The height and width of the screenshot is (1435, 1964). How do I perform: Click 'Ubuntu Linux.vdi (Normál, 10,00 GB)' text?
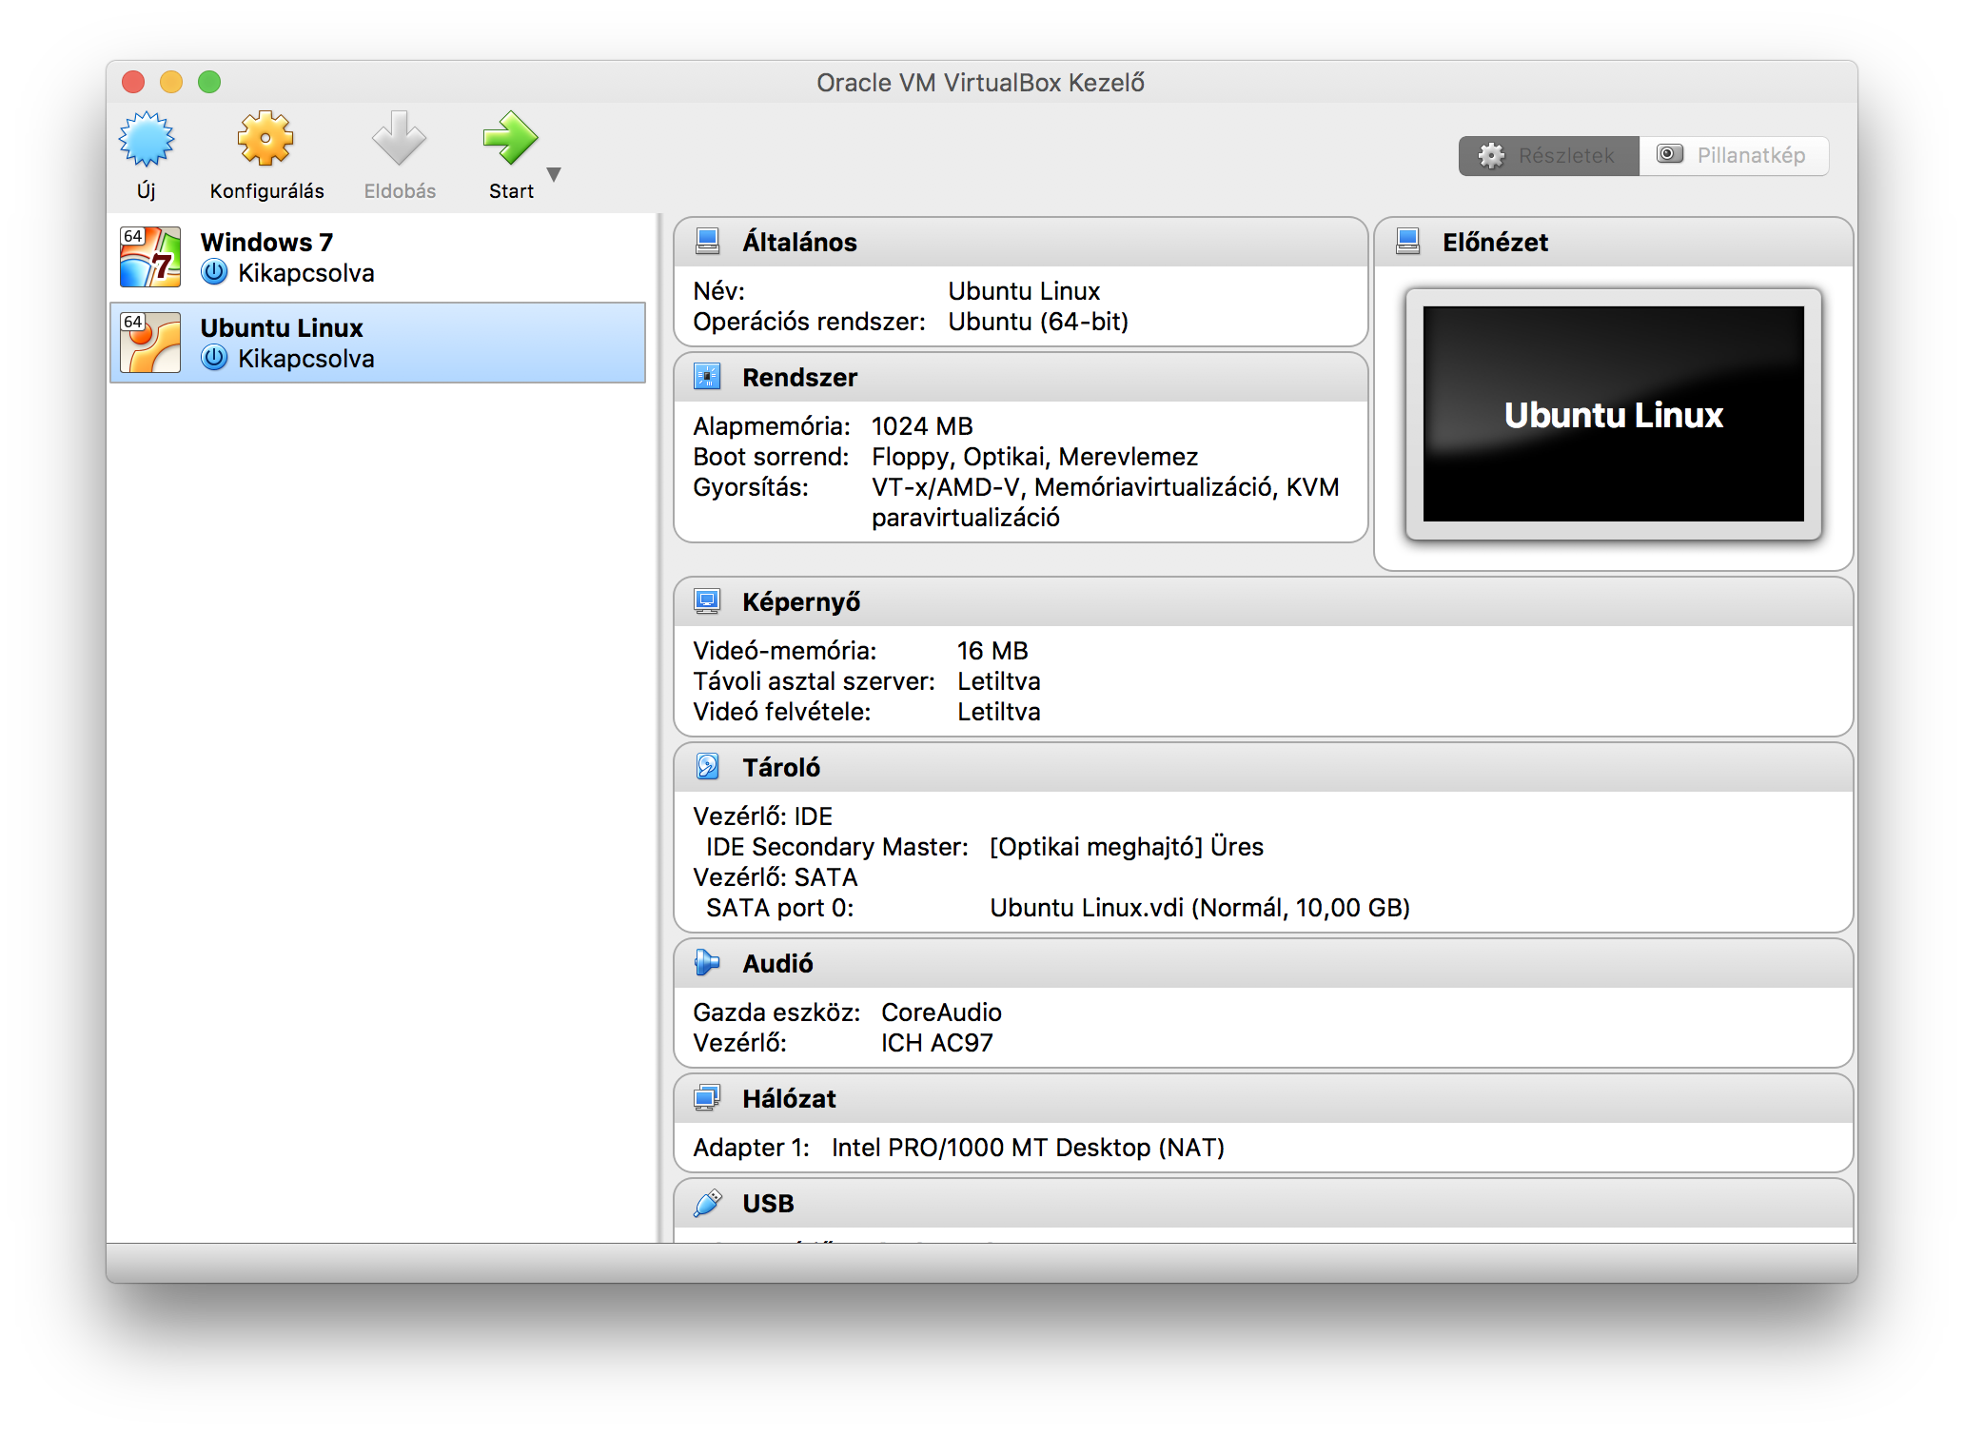pyautogui.click(x=1200, y=908)
